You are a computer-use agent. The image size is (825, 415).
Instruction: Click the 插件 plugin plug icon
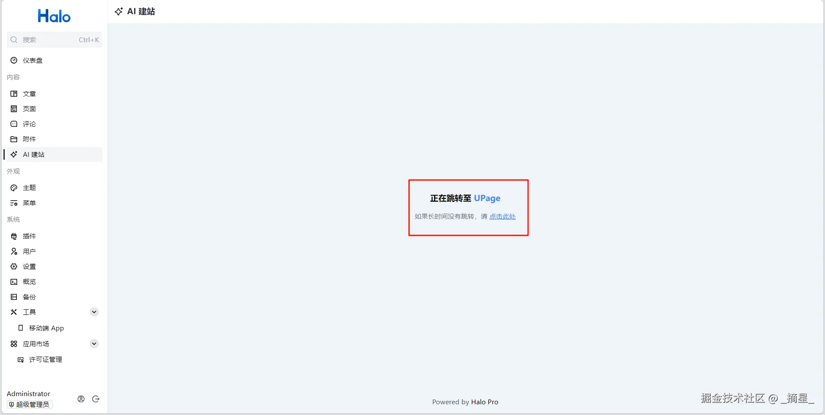point(14,236)
